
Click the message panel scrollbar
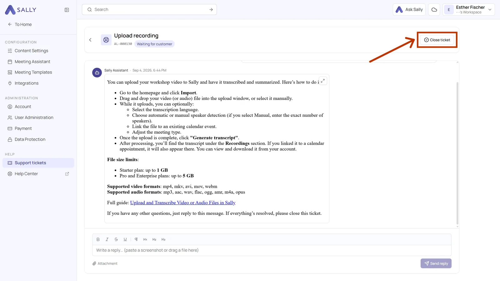[x=457, y=153]
